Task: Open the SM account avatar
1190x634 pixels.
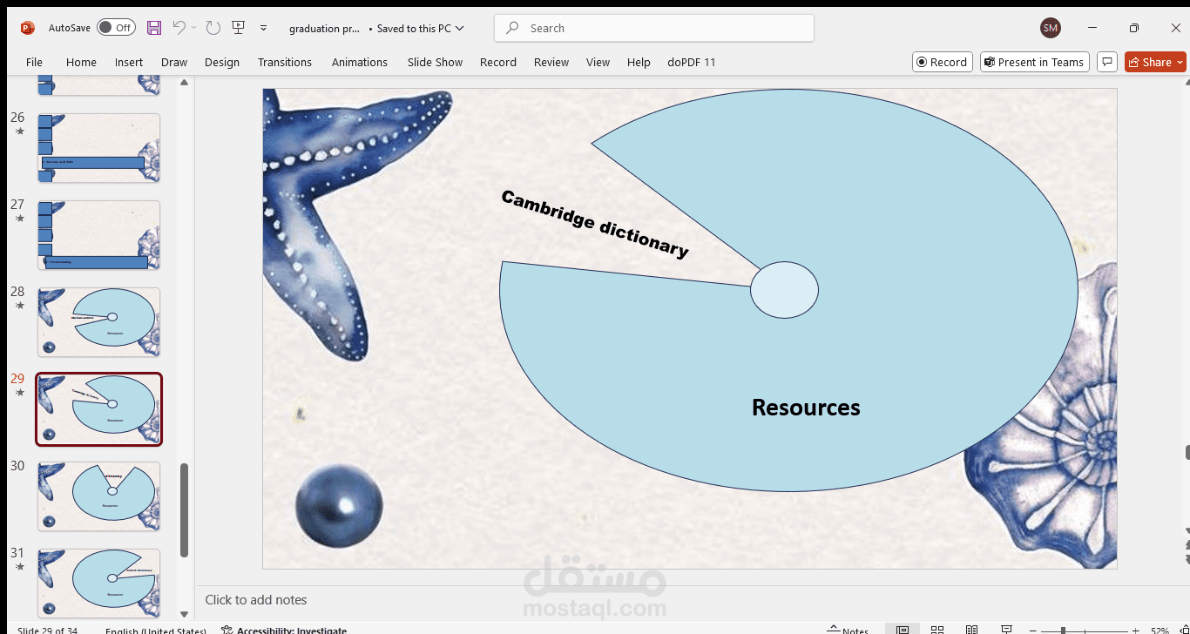Action: tap(1051, 28)
